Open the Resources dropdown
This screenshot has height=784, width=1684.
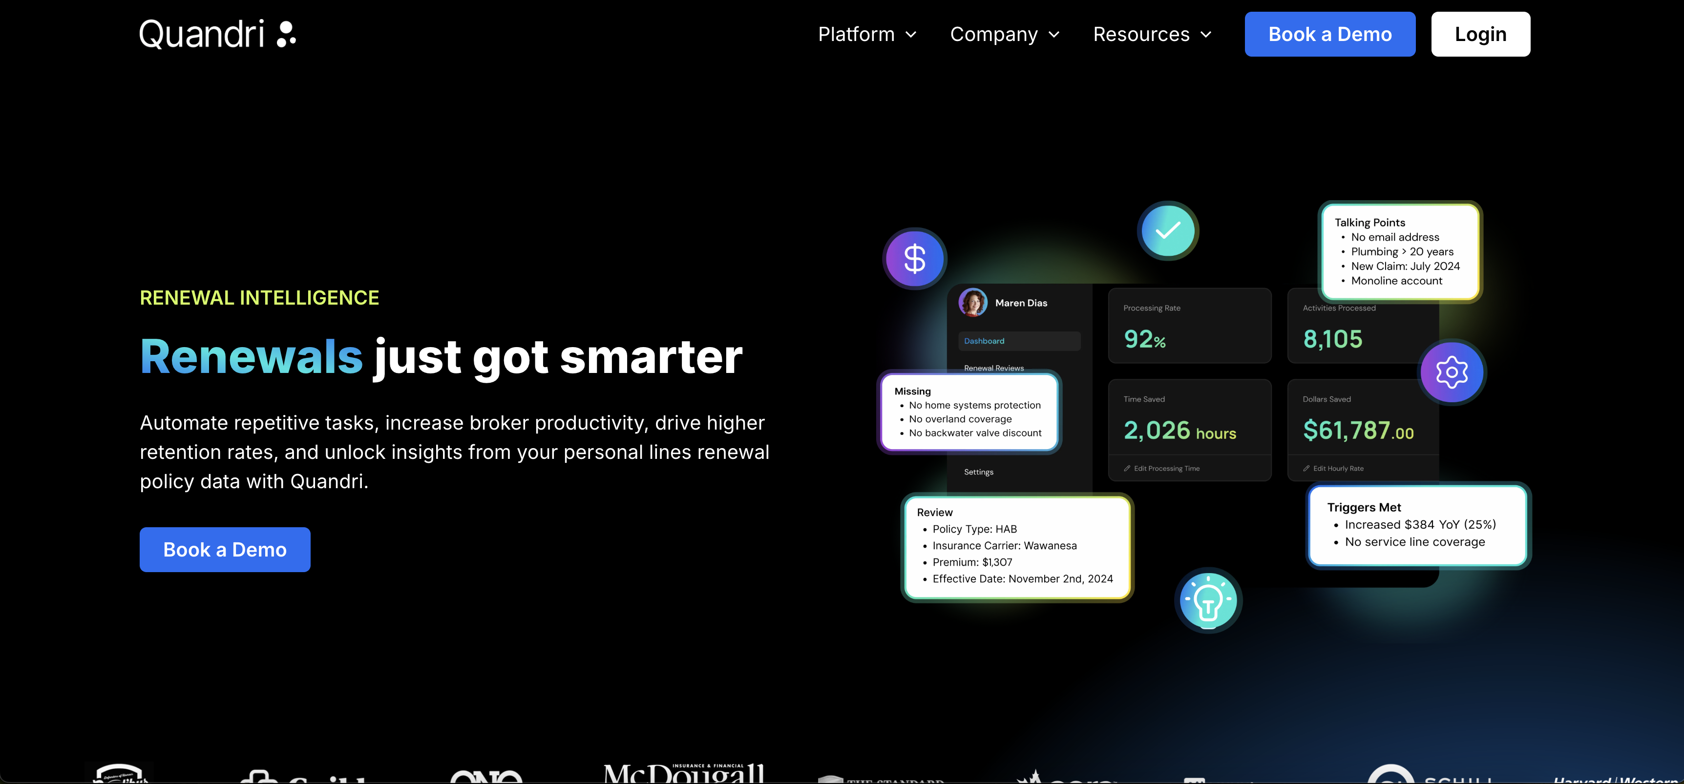(1152, 34)
